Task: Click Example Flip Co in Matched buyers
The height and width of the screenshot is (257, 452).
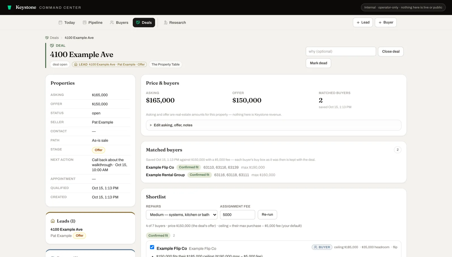Action: click(160, 167)
